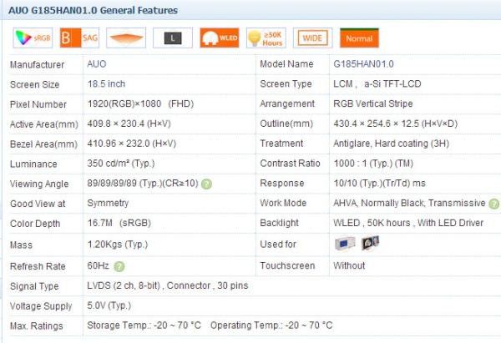Open the 18.5 inch screen size link

click(106, 84)
